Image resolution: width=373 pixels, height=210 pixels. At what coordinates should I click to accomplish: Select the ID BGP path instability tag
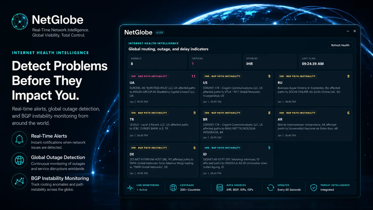(222, 148)
